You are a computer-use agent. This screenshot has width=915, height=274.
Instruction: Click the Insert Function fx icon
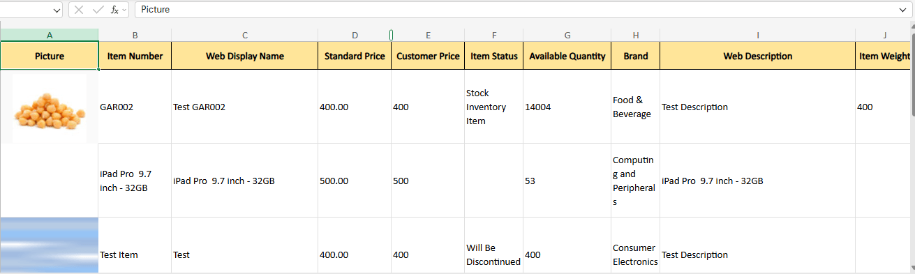click(x=115, y=10)
